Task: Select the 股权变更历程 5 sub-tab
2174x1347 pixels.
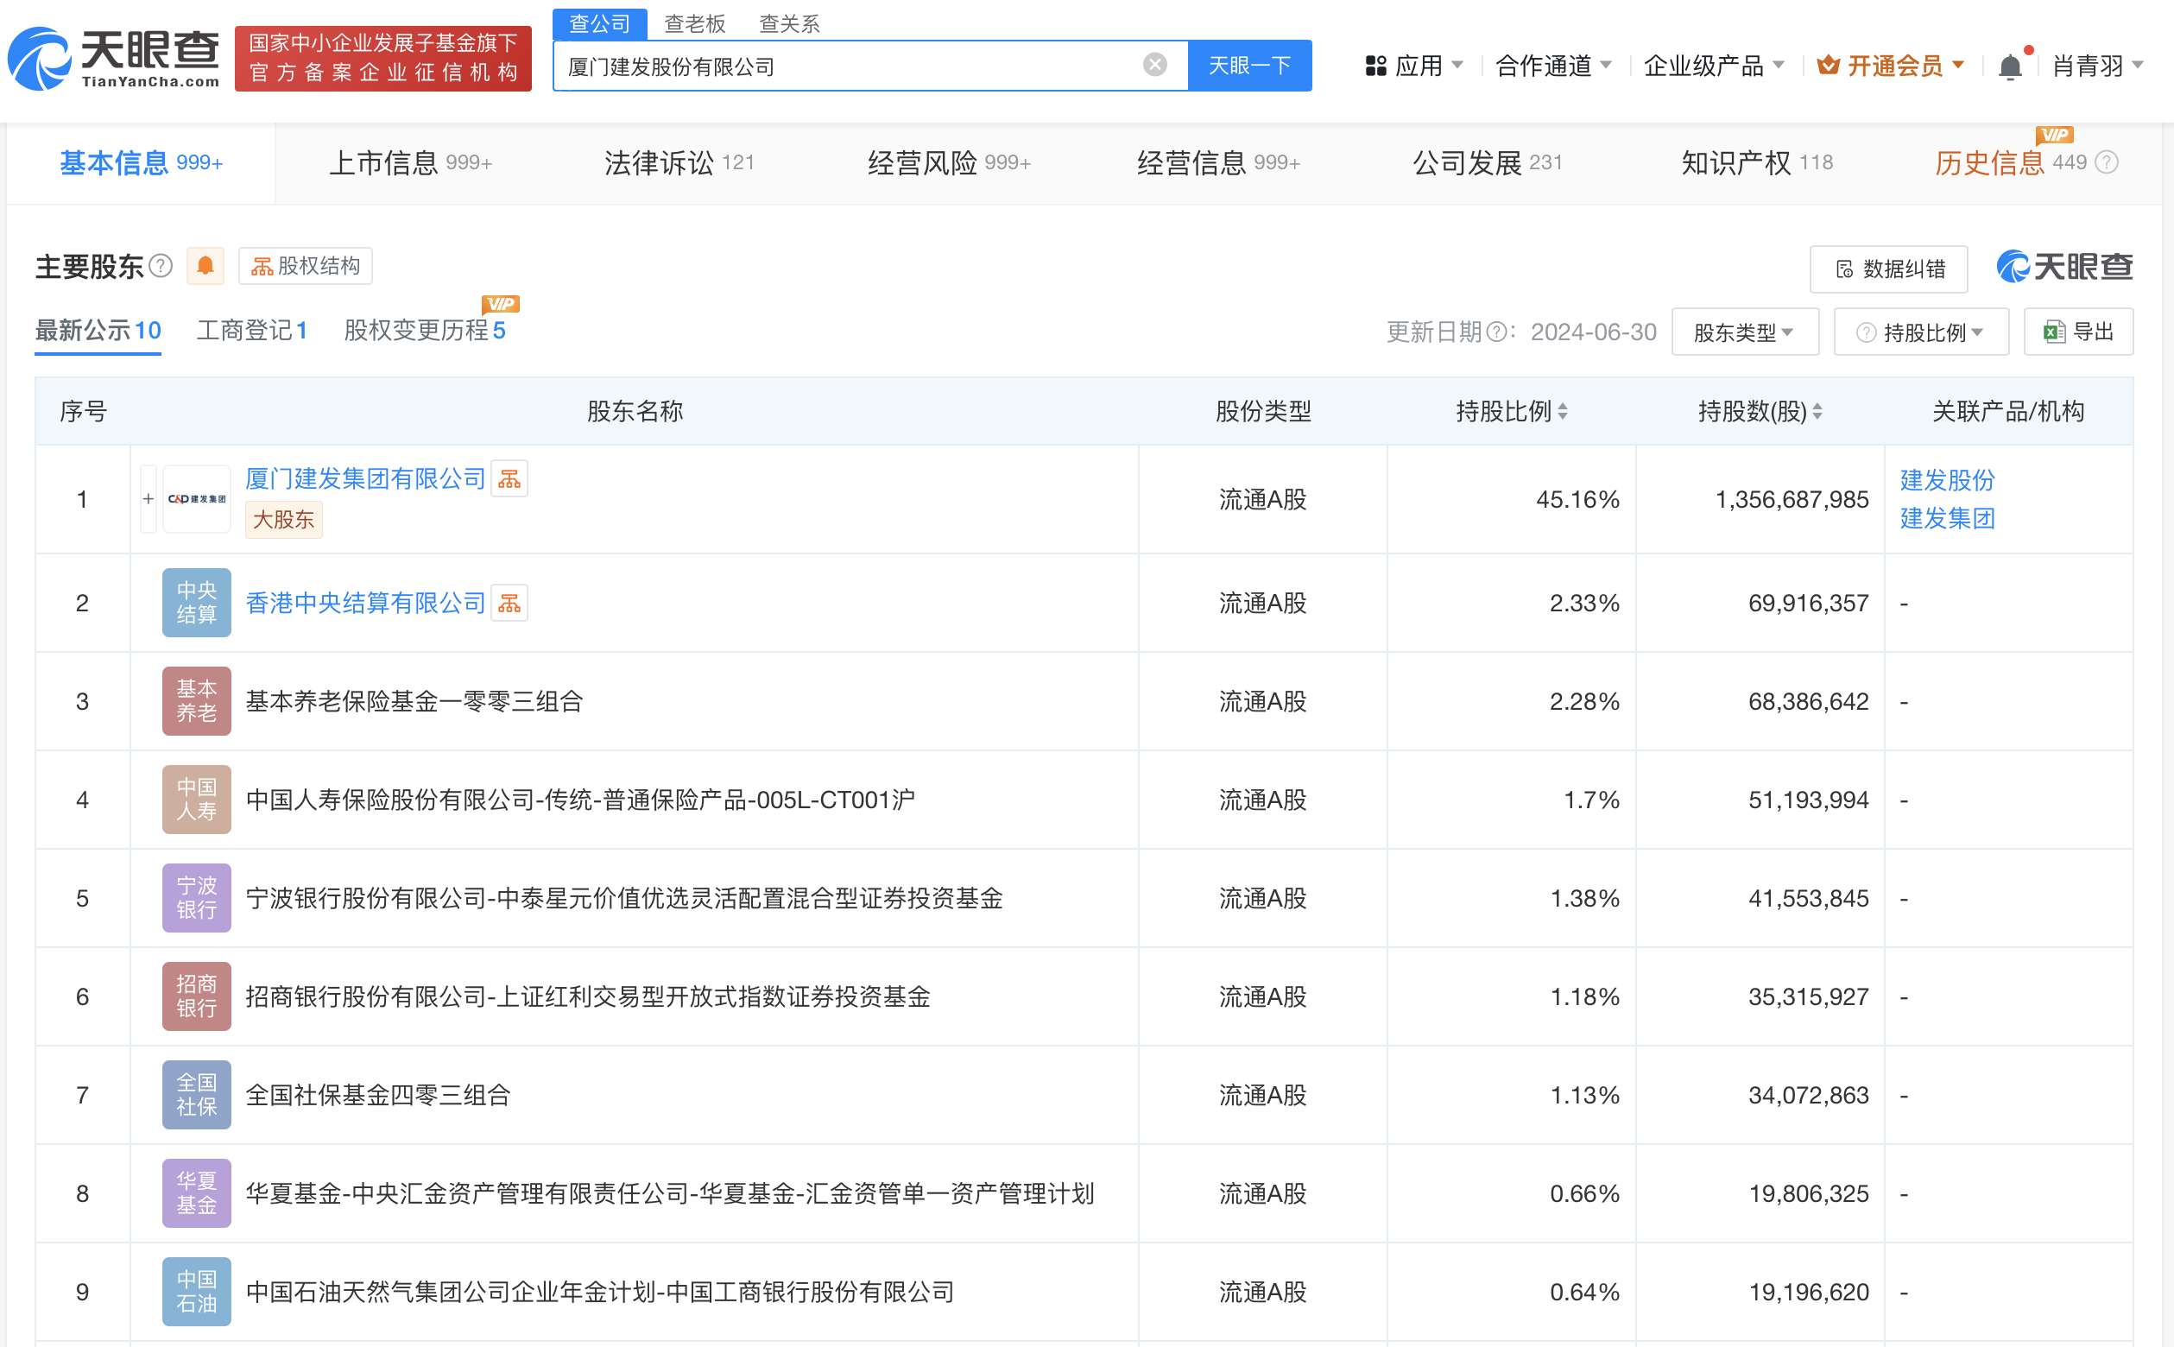Action: point(425,331)
